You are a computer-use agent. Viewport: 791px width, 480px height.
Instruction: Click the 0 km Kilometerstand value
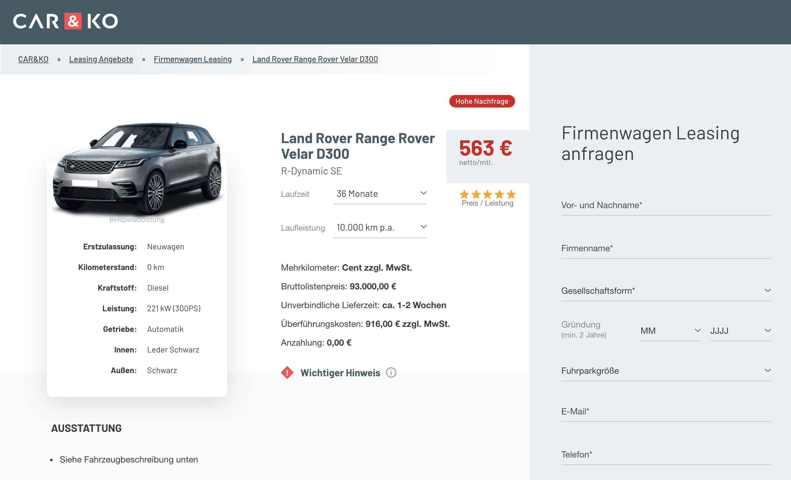tap(156, 267)
